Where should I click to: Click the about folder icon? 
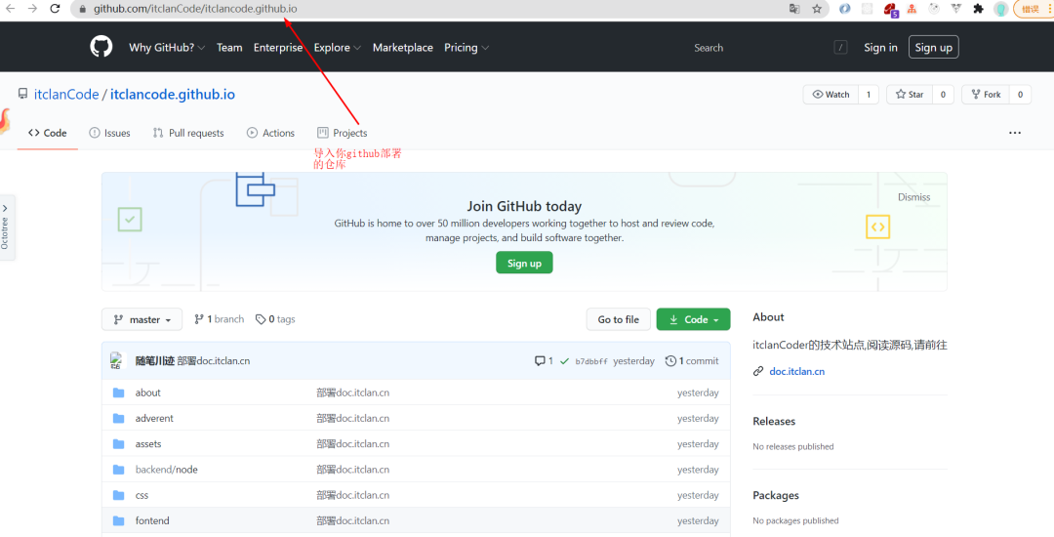click(119, 392)
